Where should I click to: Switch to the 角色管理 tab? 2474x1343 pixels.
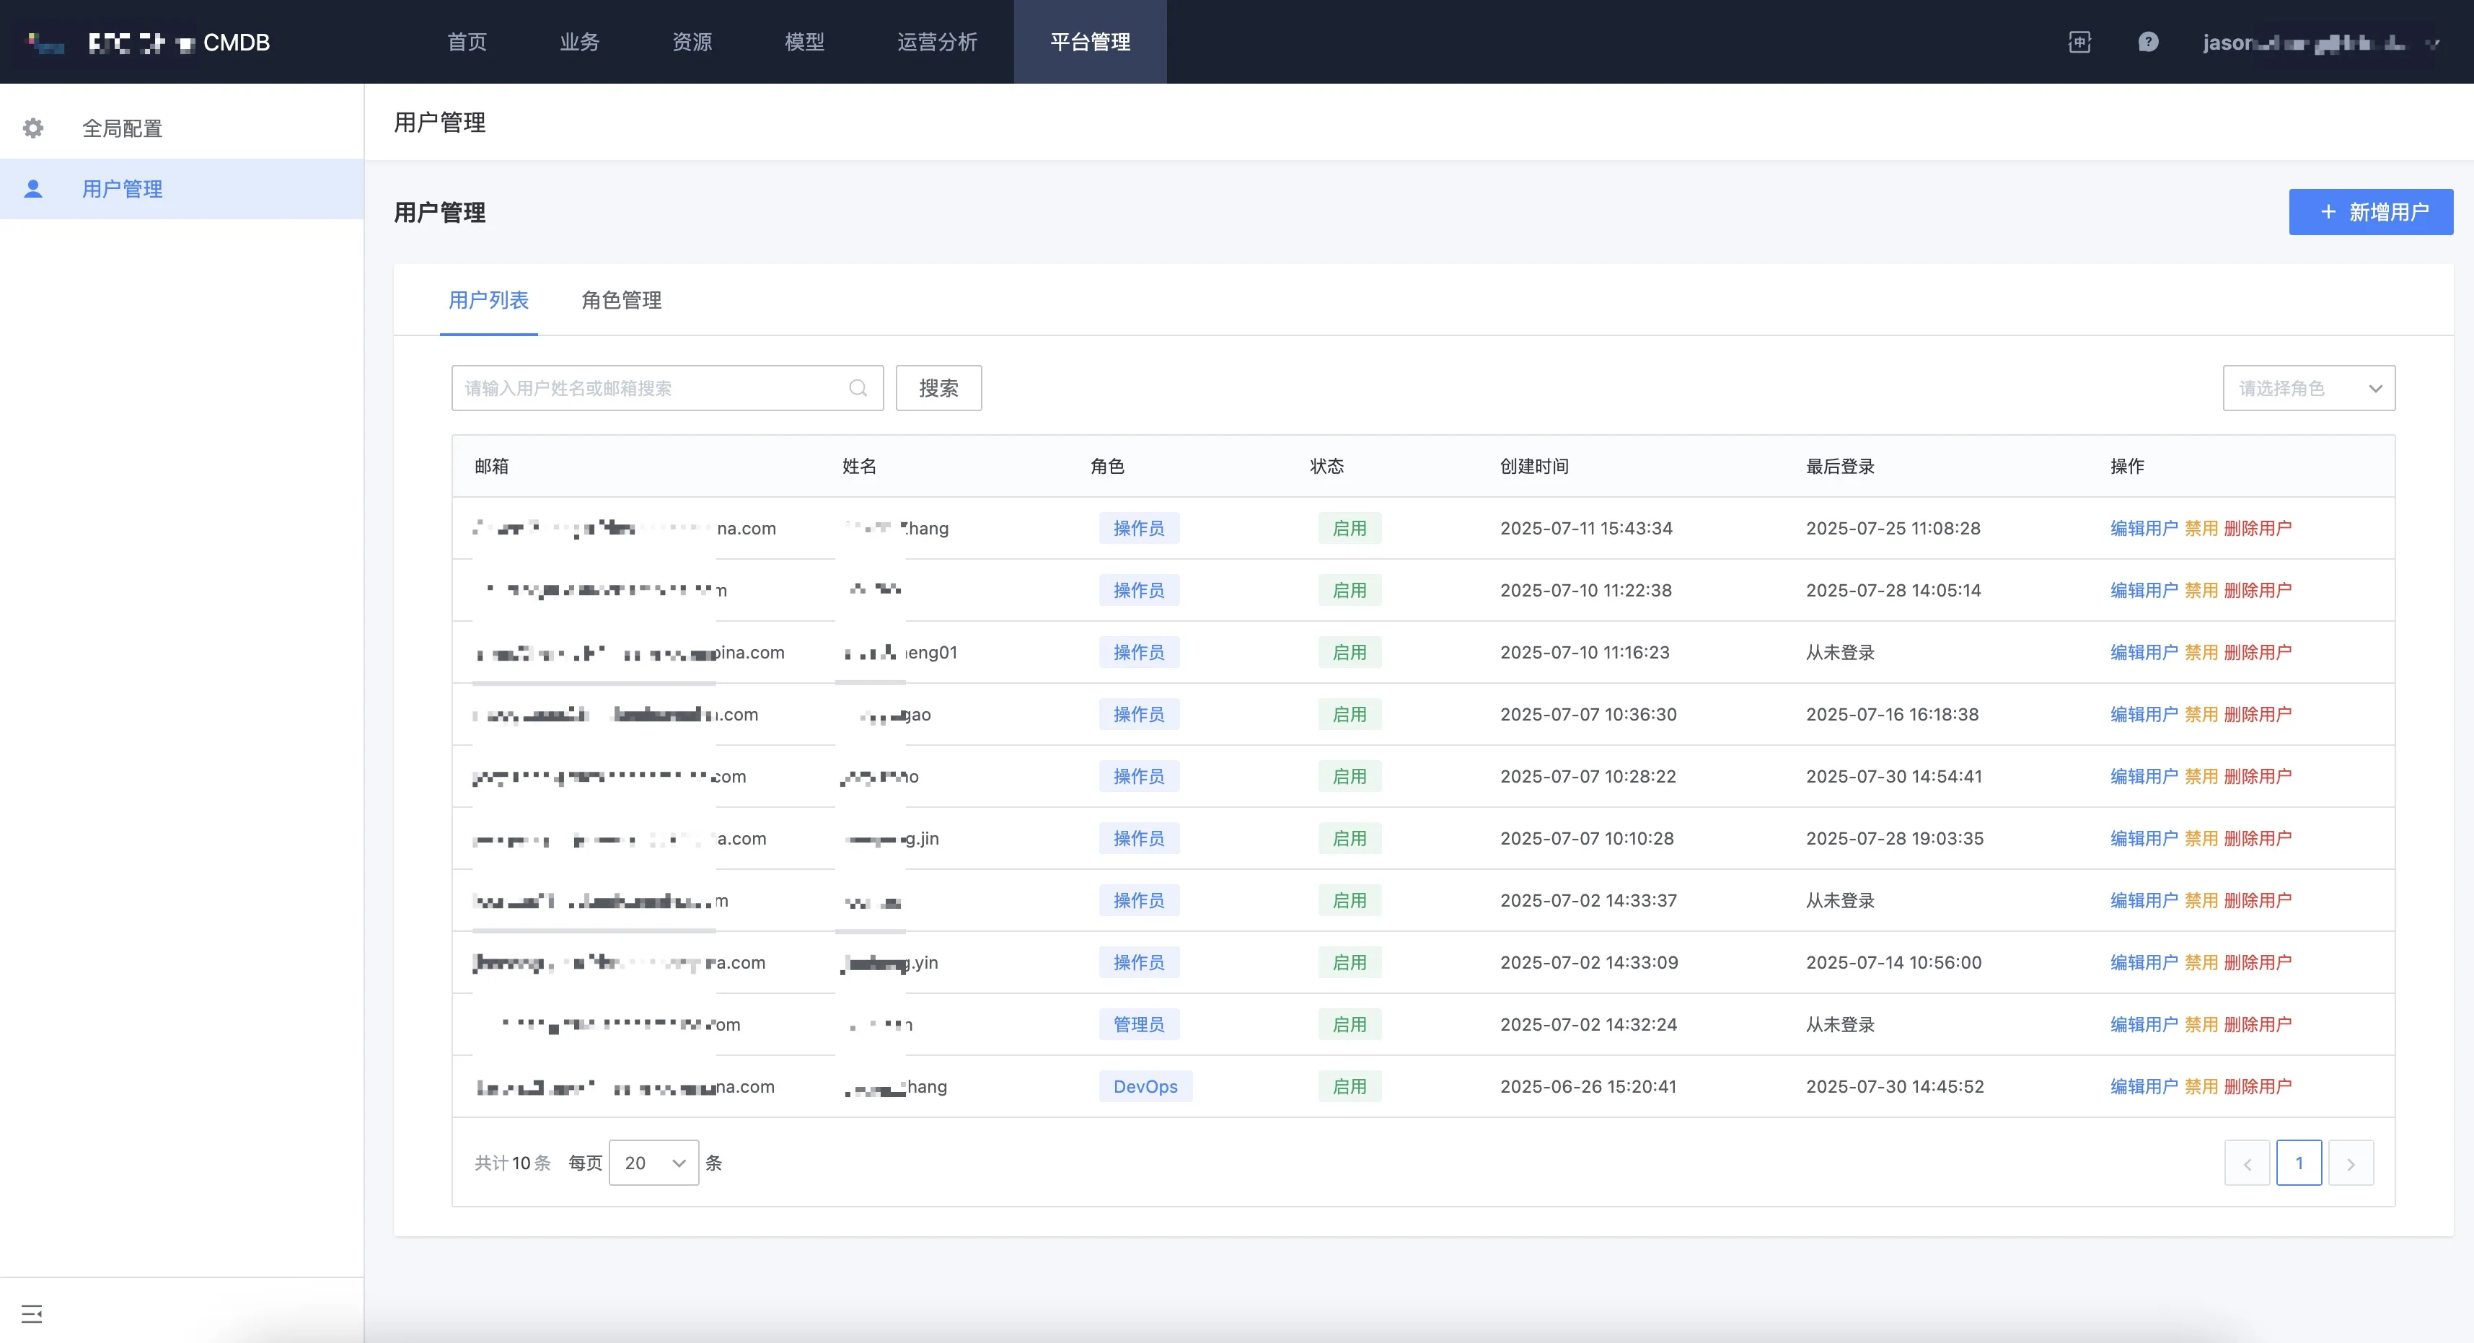621,301
